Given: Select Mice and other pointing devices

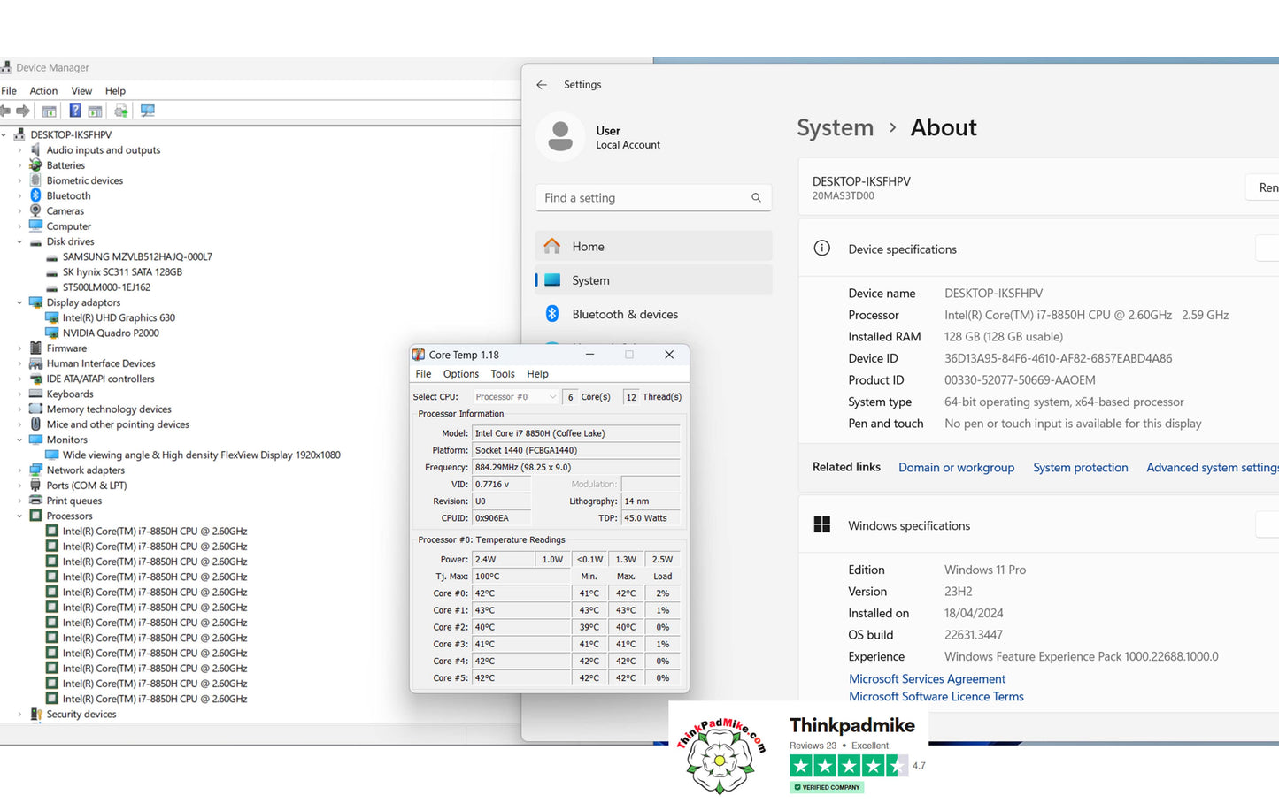Looking at the screenshot, I should (118, 424).
